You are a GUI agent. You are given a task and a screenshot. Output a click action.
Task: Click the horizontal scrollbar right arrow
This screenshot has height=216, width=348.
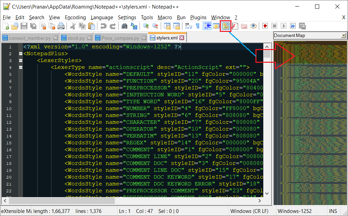pos(260,201)
